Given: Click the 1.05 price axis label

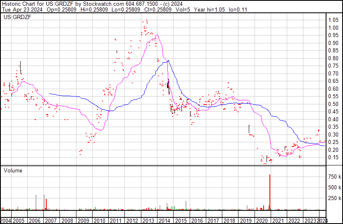Looking at the screenshot, I should 333,20.
